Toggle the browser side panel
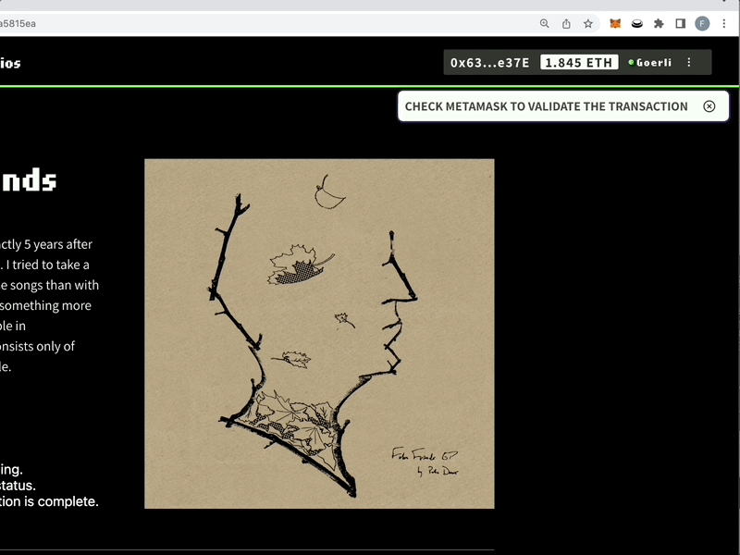Screen dimensions: 740x555 (681, 24)
